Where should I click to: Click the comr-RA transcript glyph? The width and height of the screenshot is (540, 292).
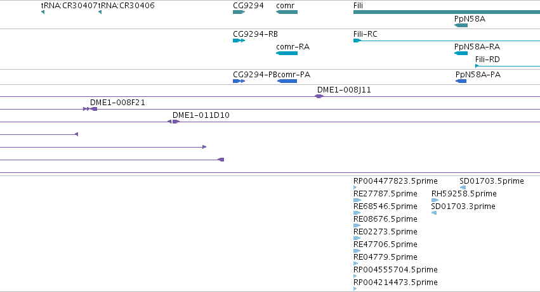tap(287, 53)
